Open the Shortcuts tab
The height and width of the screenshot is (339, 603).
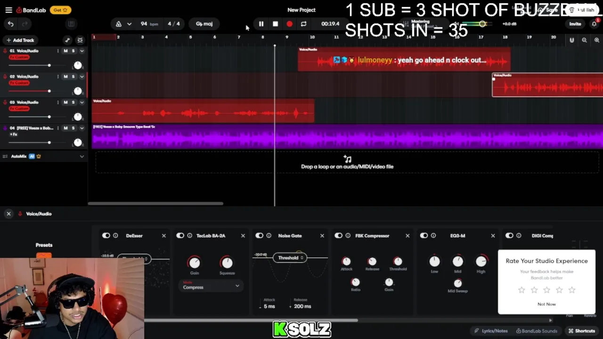(582, 331)
